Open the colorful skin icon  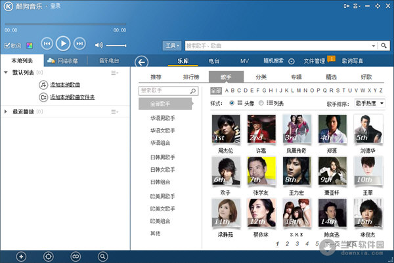(30, 45)
